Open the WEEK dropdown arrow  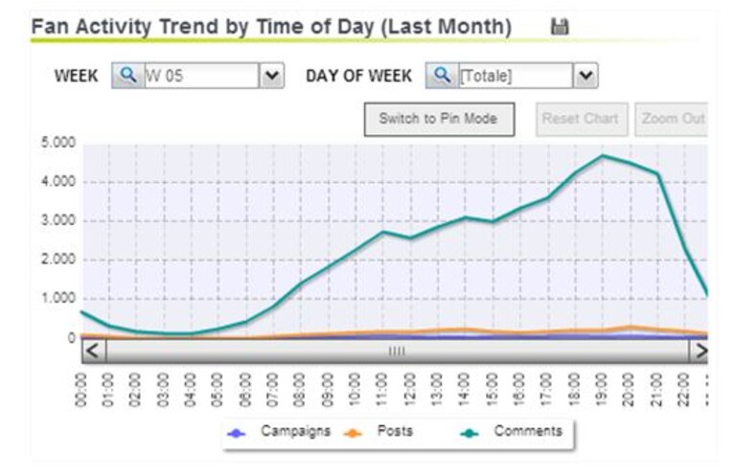(x=272, y=76)
